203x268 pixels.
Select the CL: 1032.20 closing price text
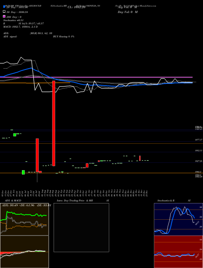pyautogui.click(x=76, y=7)
